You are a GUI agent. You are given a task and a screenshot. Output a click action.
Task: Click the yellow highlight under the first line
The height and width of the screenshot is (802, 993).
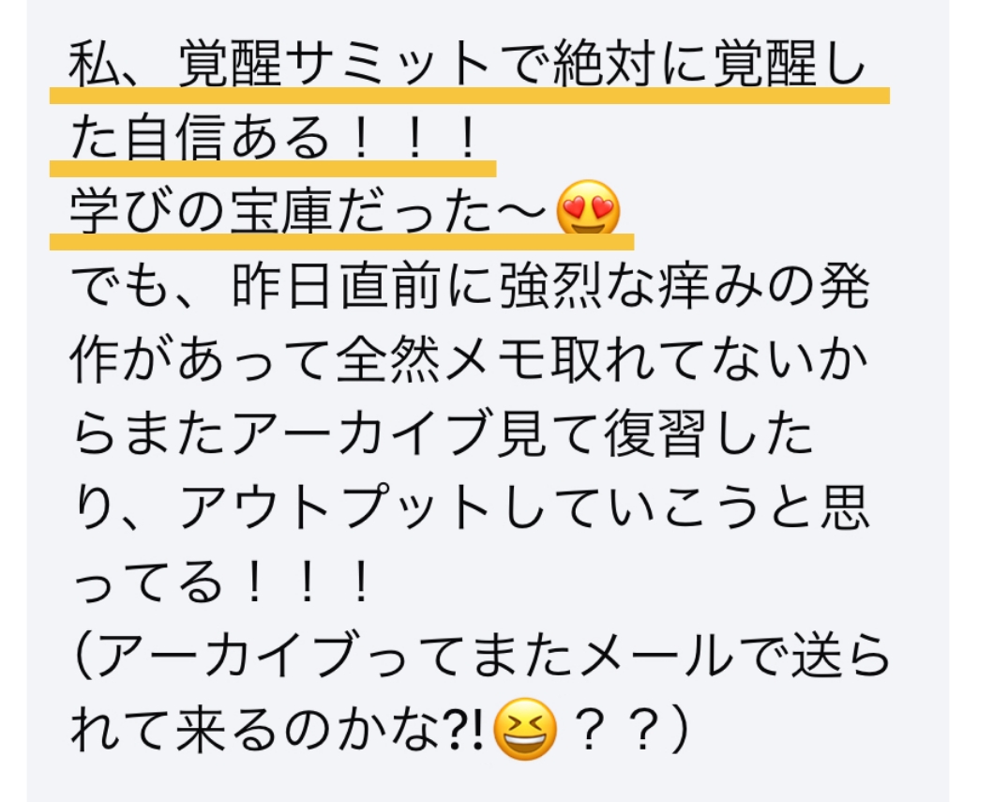[x=470, y=95]
